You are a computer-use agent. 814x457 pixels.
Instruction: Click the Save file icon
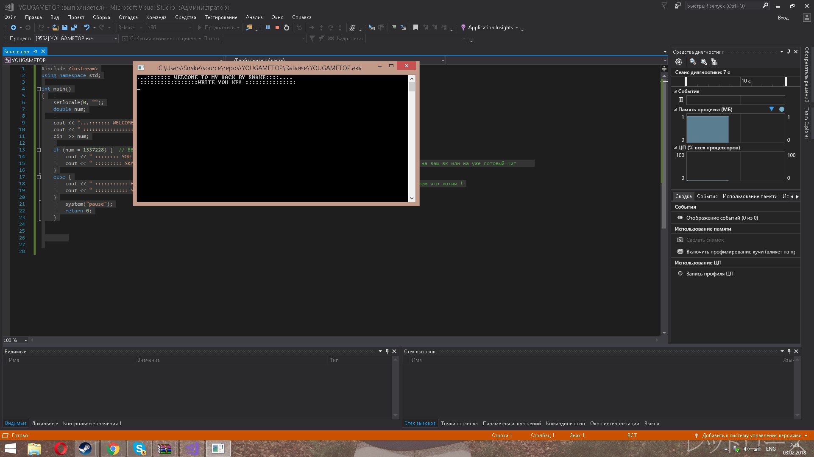pos(65,28)
